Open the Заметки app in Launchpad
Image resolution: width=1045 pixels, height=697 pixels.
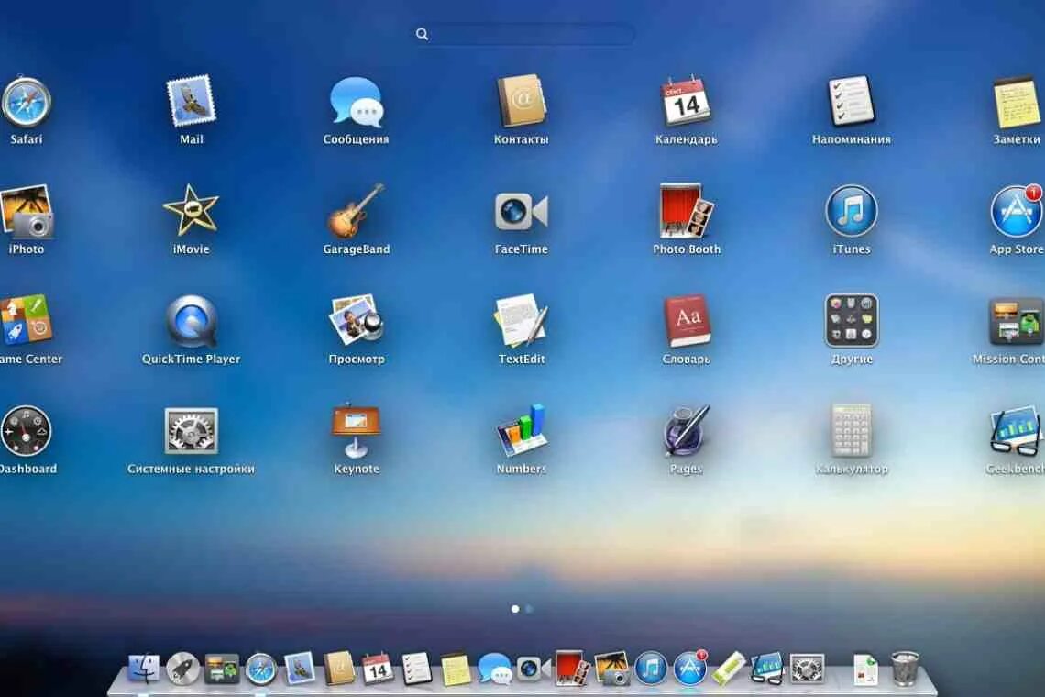[1017, 103]
